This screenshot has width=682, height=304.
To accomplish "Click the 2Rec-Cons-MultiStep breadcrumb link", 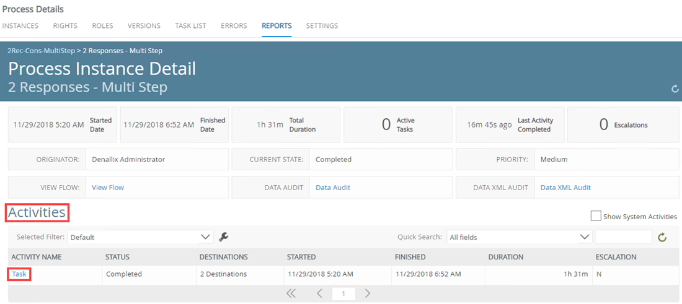I will click(42, 51).
